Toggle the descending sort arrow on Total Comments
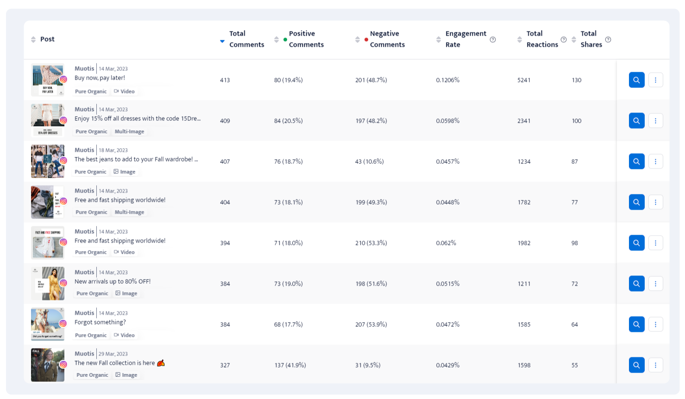This screenshot has width=685, height=399. coord(222,41)
